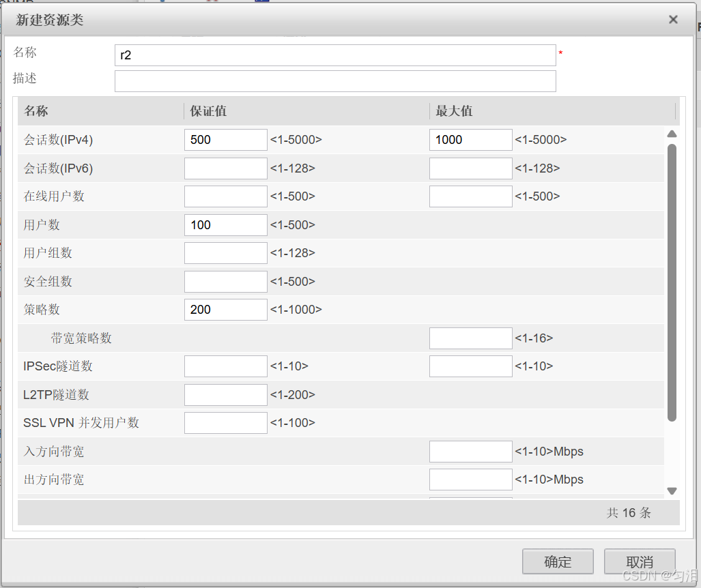Click <1-1000> range hint beside 策略数
Image resolution: width=701 pixels, height=588 pixels.
point(296,310)
